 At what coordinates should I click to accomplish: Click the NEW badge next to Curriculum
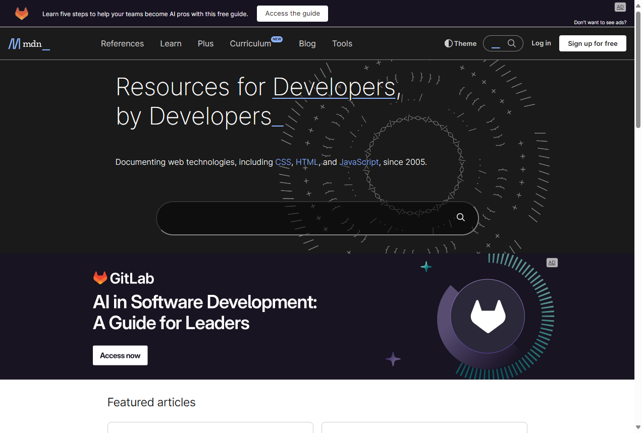(277, 39)
